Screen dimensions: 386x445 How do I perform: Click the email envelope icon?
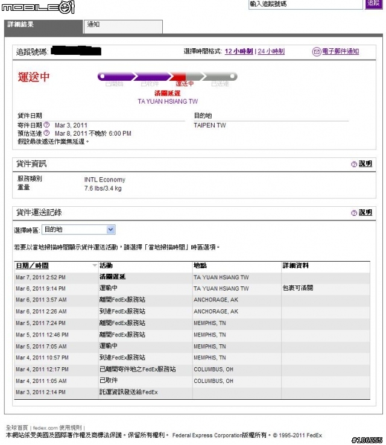317,52
